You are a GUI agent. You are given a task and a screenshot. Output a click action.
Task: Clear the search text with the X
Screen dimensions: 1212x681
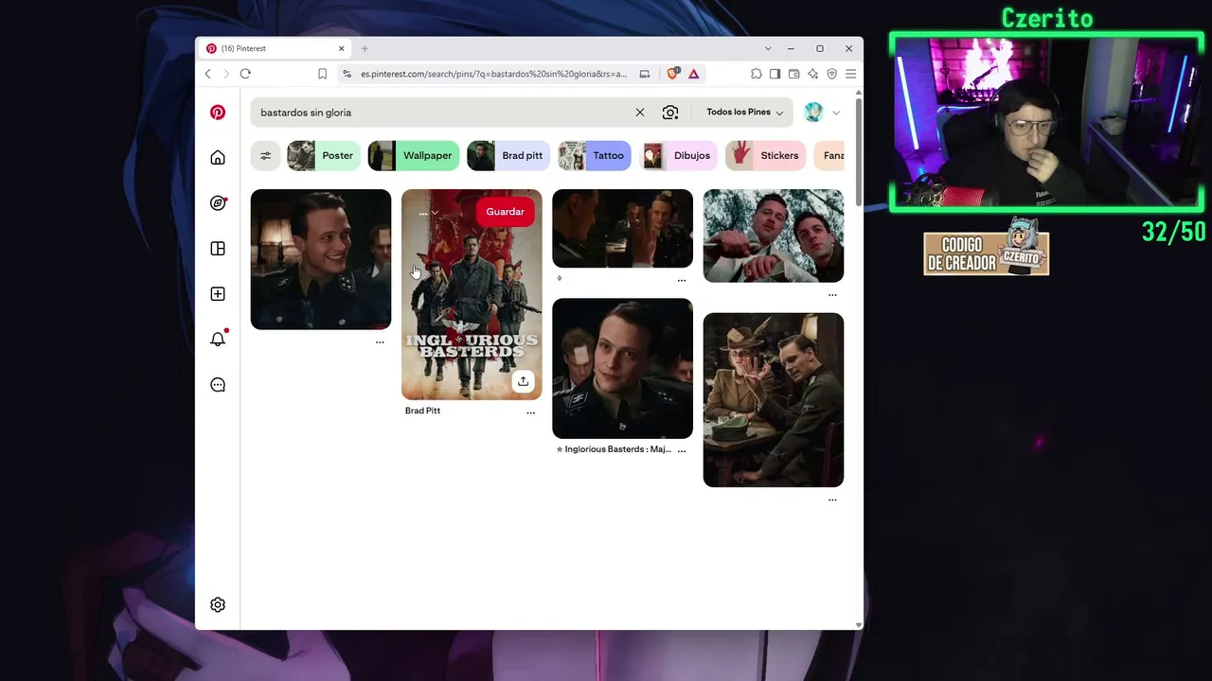click(x=640, y=113)
